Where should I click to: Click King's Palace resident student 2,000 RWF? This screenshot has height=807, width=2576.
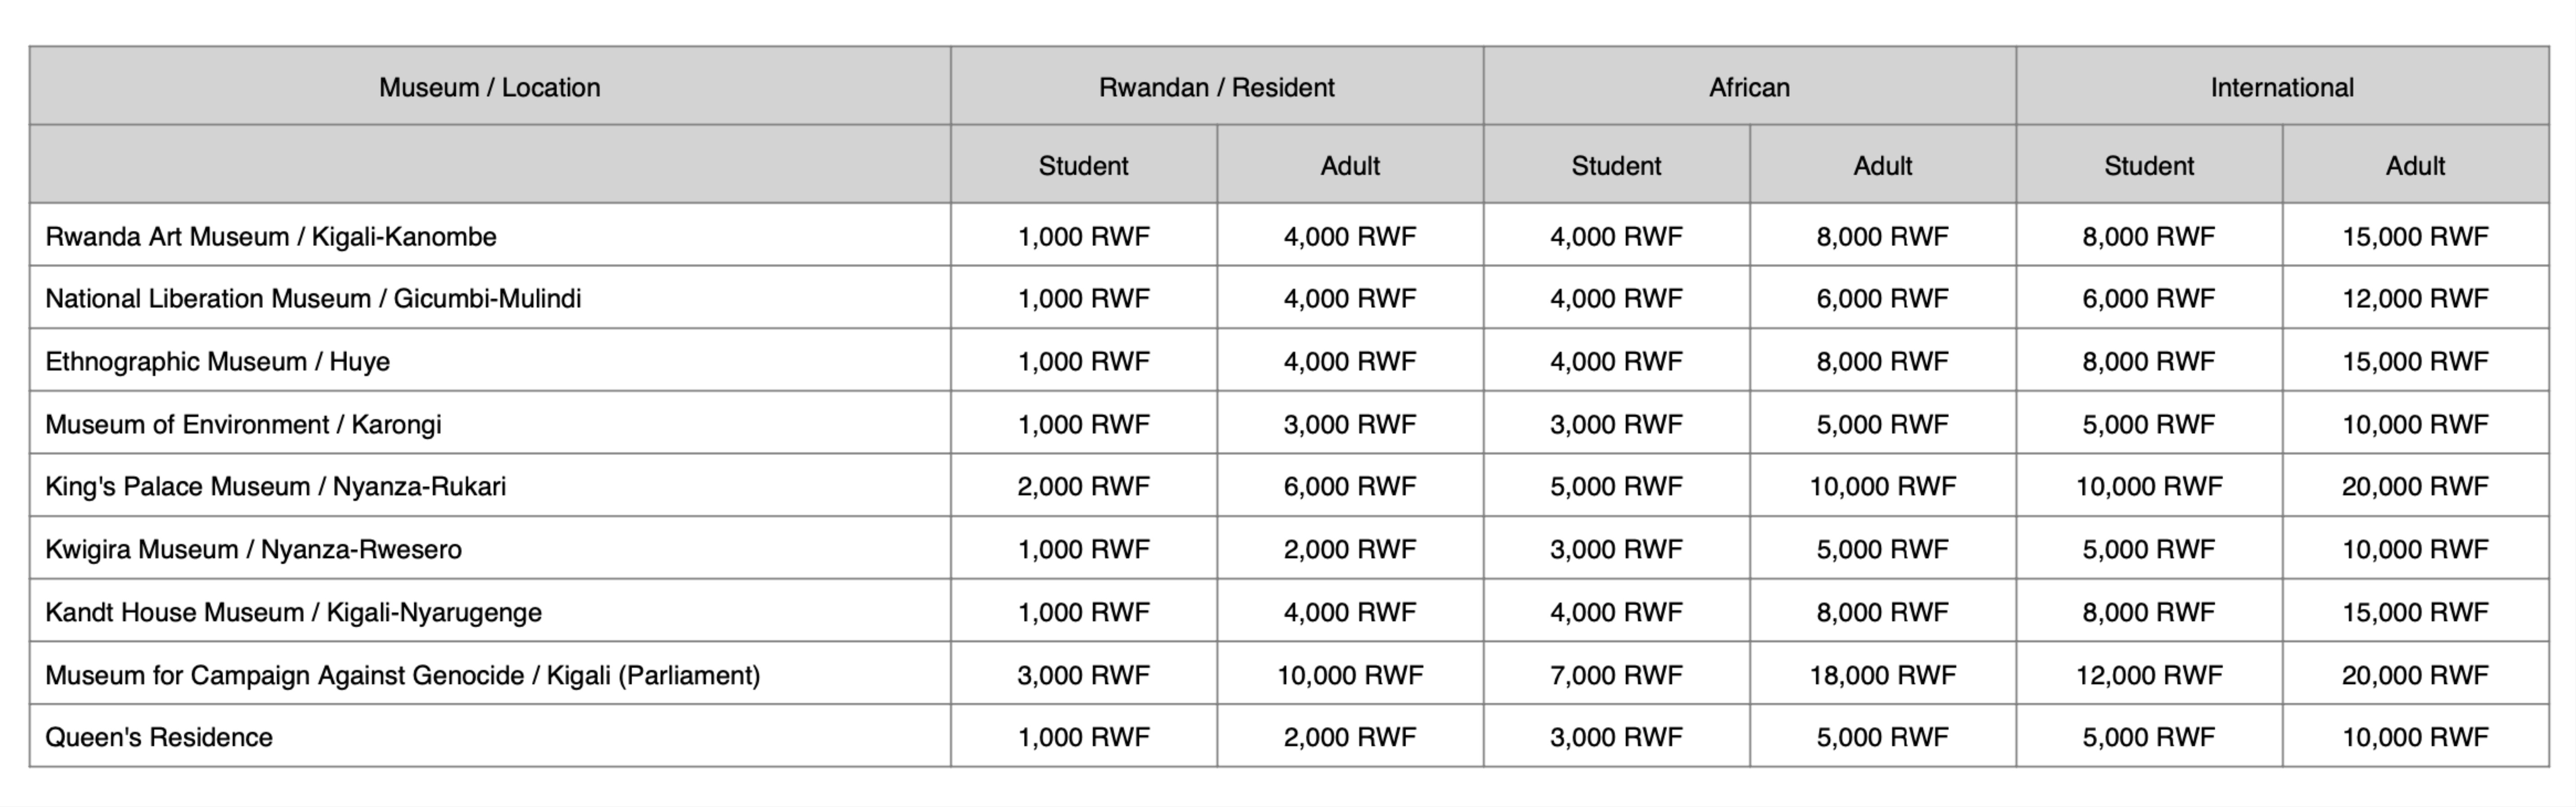(x=1084, y=486)
